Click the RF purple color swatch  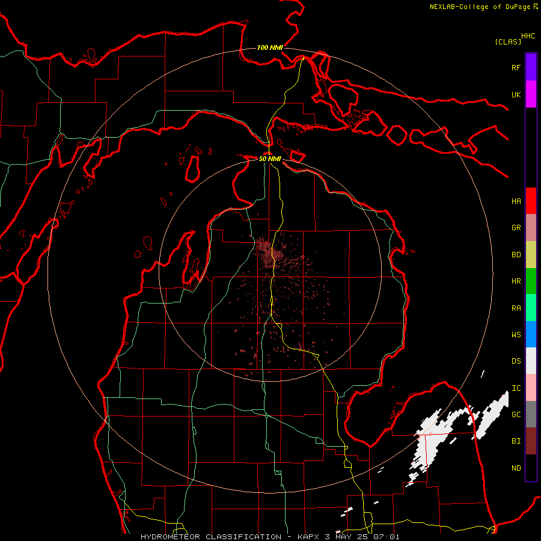531,67
